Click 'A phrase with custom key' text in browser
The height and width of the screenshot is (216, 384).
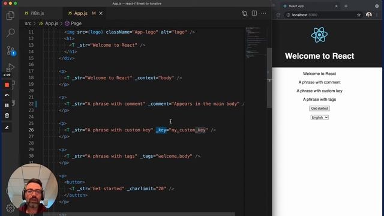pyautogui.click(x=319, y=91)
